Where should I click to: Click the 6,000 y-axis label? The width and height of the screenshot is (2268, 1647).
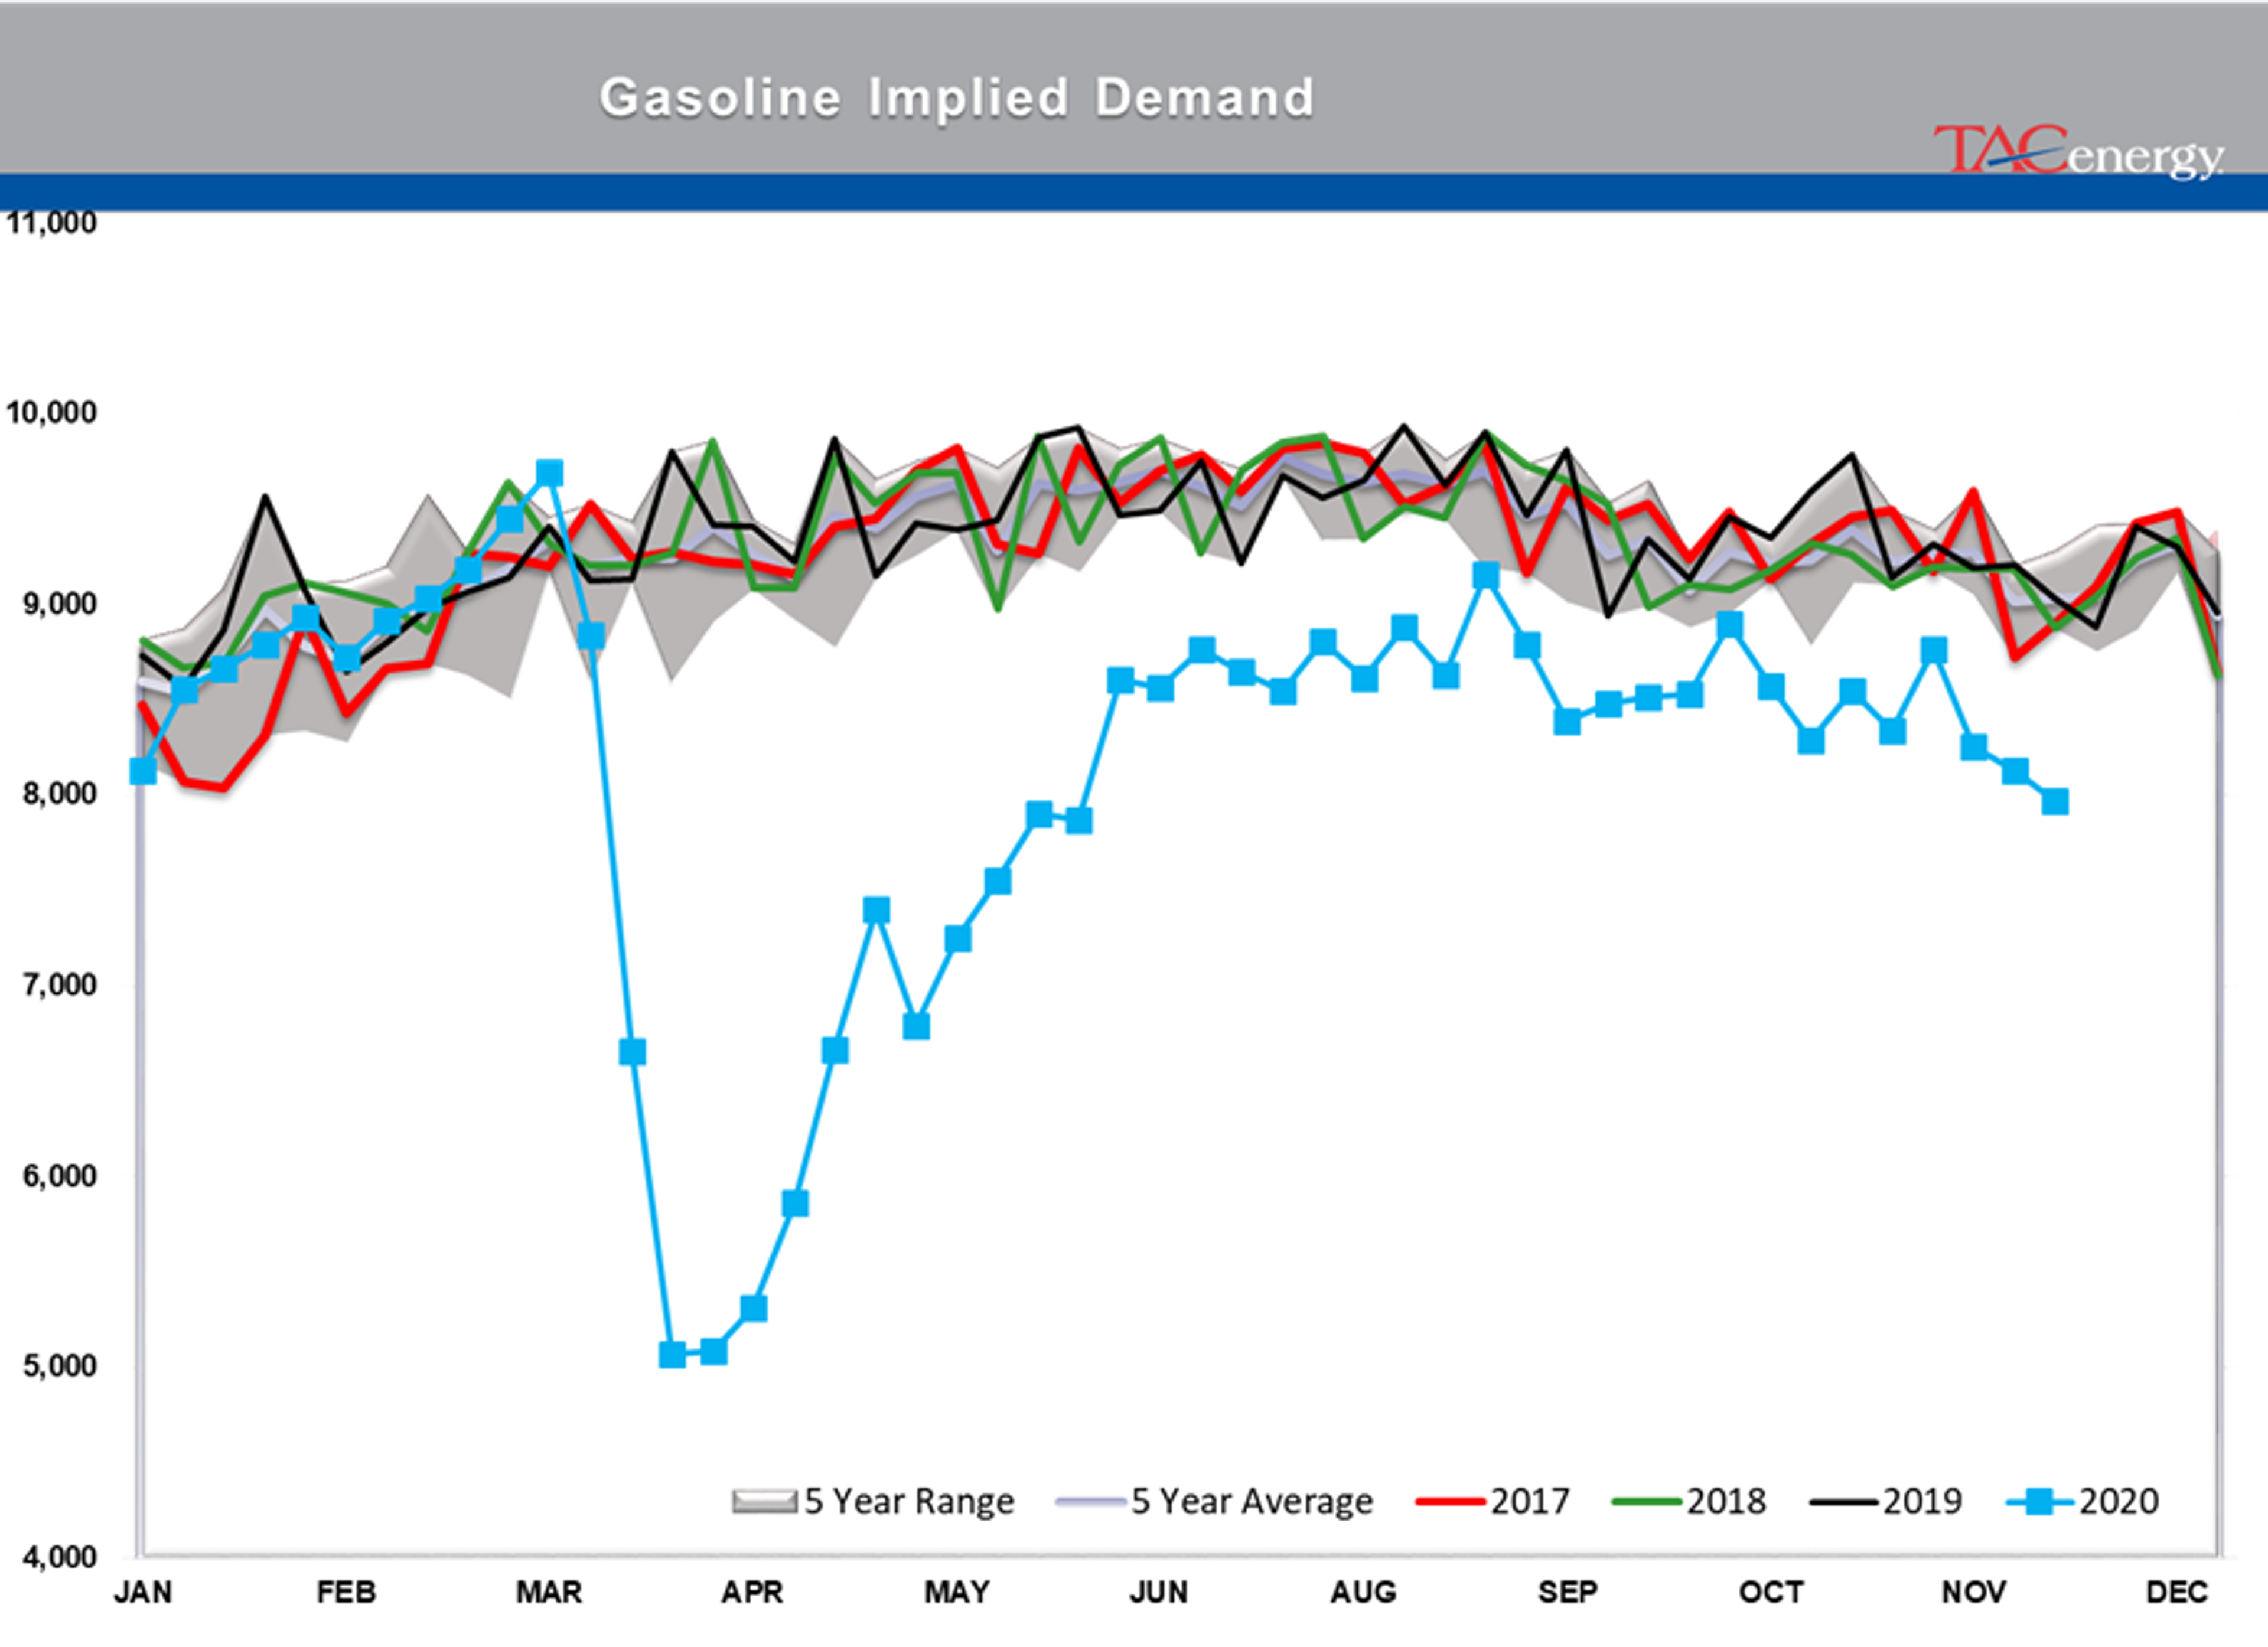pos(59,1175)
